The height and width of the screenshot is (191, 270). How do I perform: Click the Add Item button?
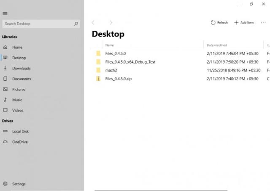pyautogui.click(x=244, y=23)
